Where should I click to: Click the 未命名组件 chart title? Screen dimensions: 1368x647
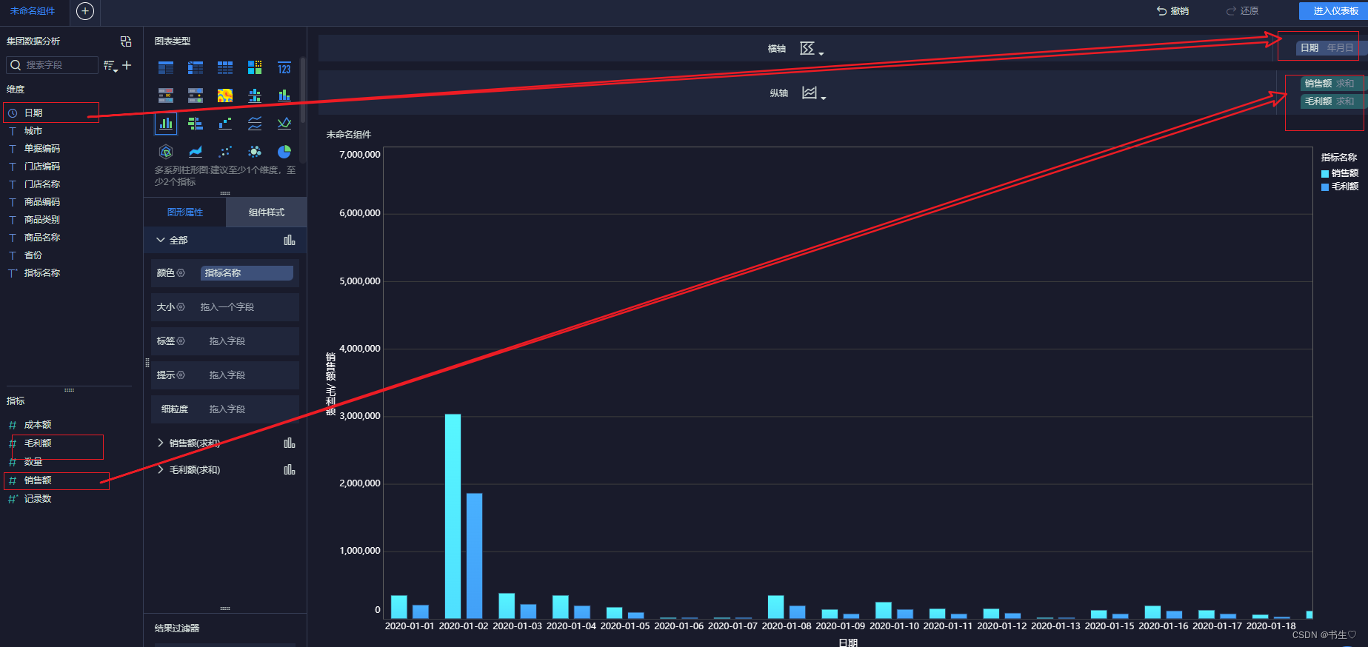tap(349, 135)
